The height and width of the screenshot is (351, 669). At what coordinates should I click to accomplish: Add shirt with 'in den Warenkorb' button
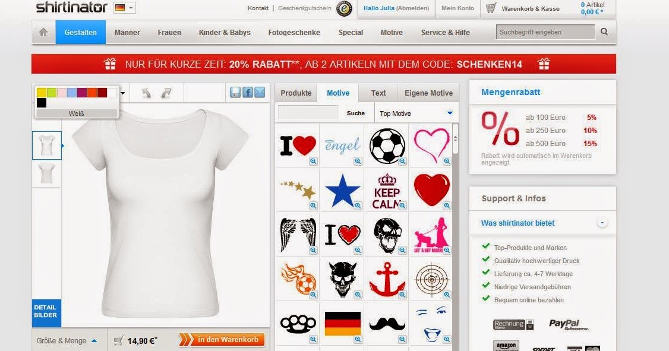[x=222, y=340]
